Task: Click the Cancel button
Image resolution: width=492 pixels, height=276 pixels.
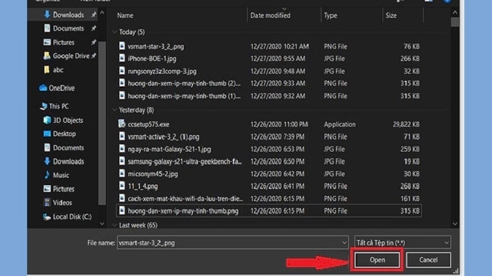Action: (x=428, y=260)
